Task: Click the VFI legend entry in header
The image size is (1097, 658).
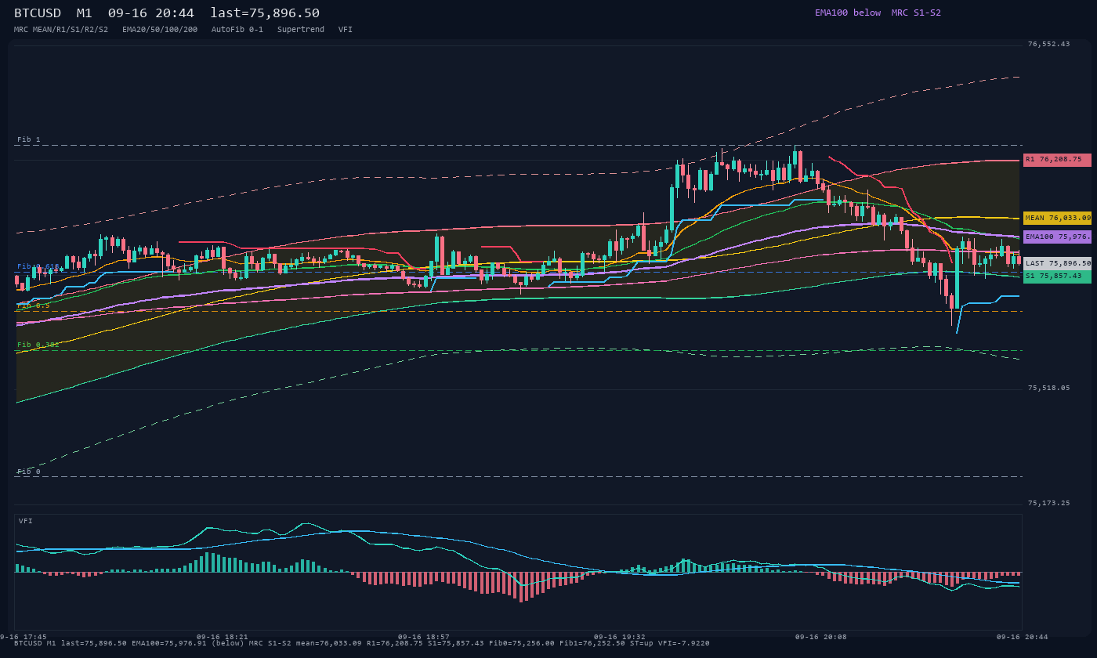Action: [346, 29]
